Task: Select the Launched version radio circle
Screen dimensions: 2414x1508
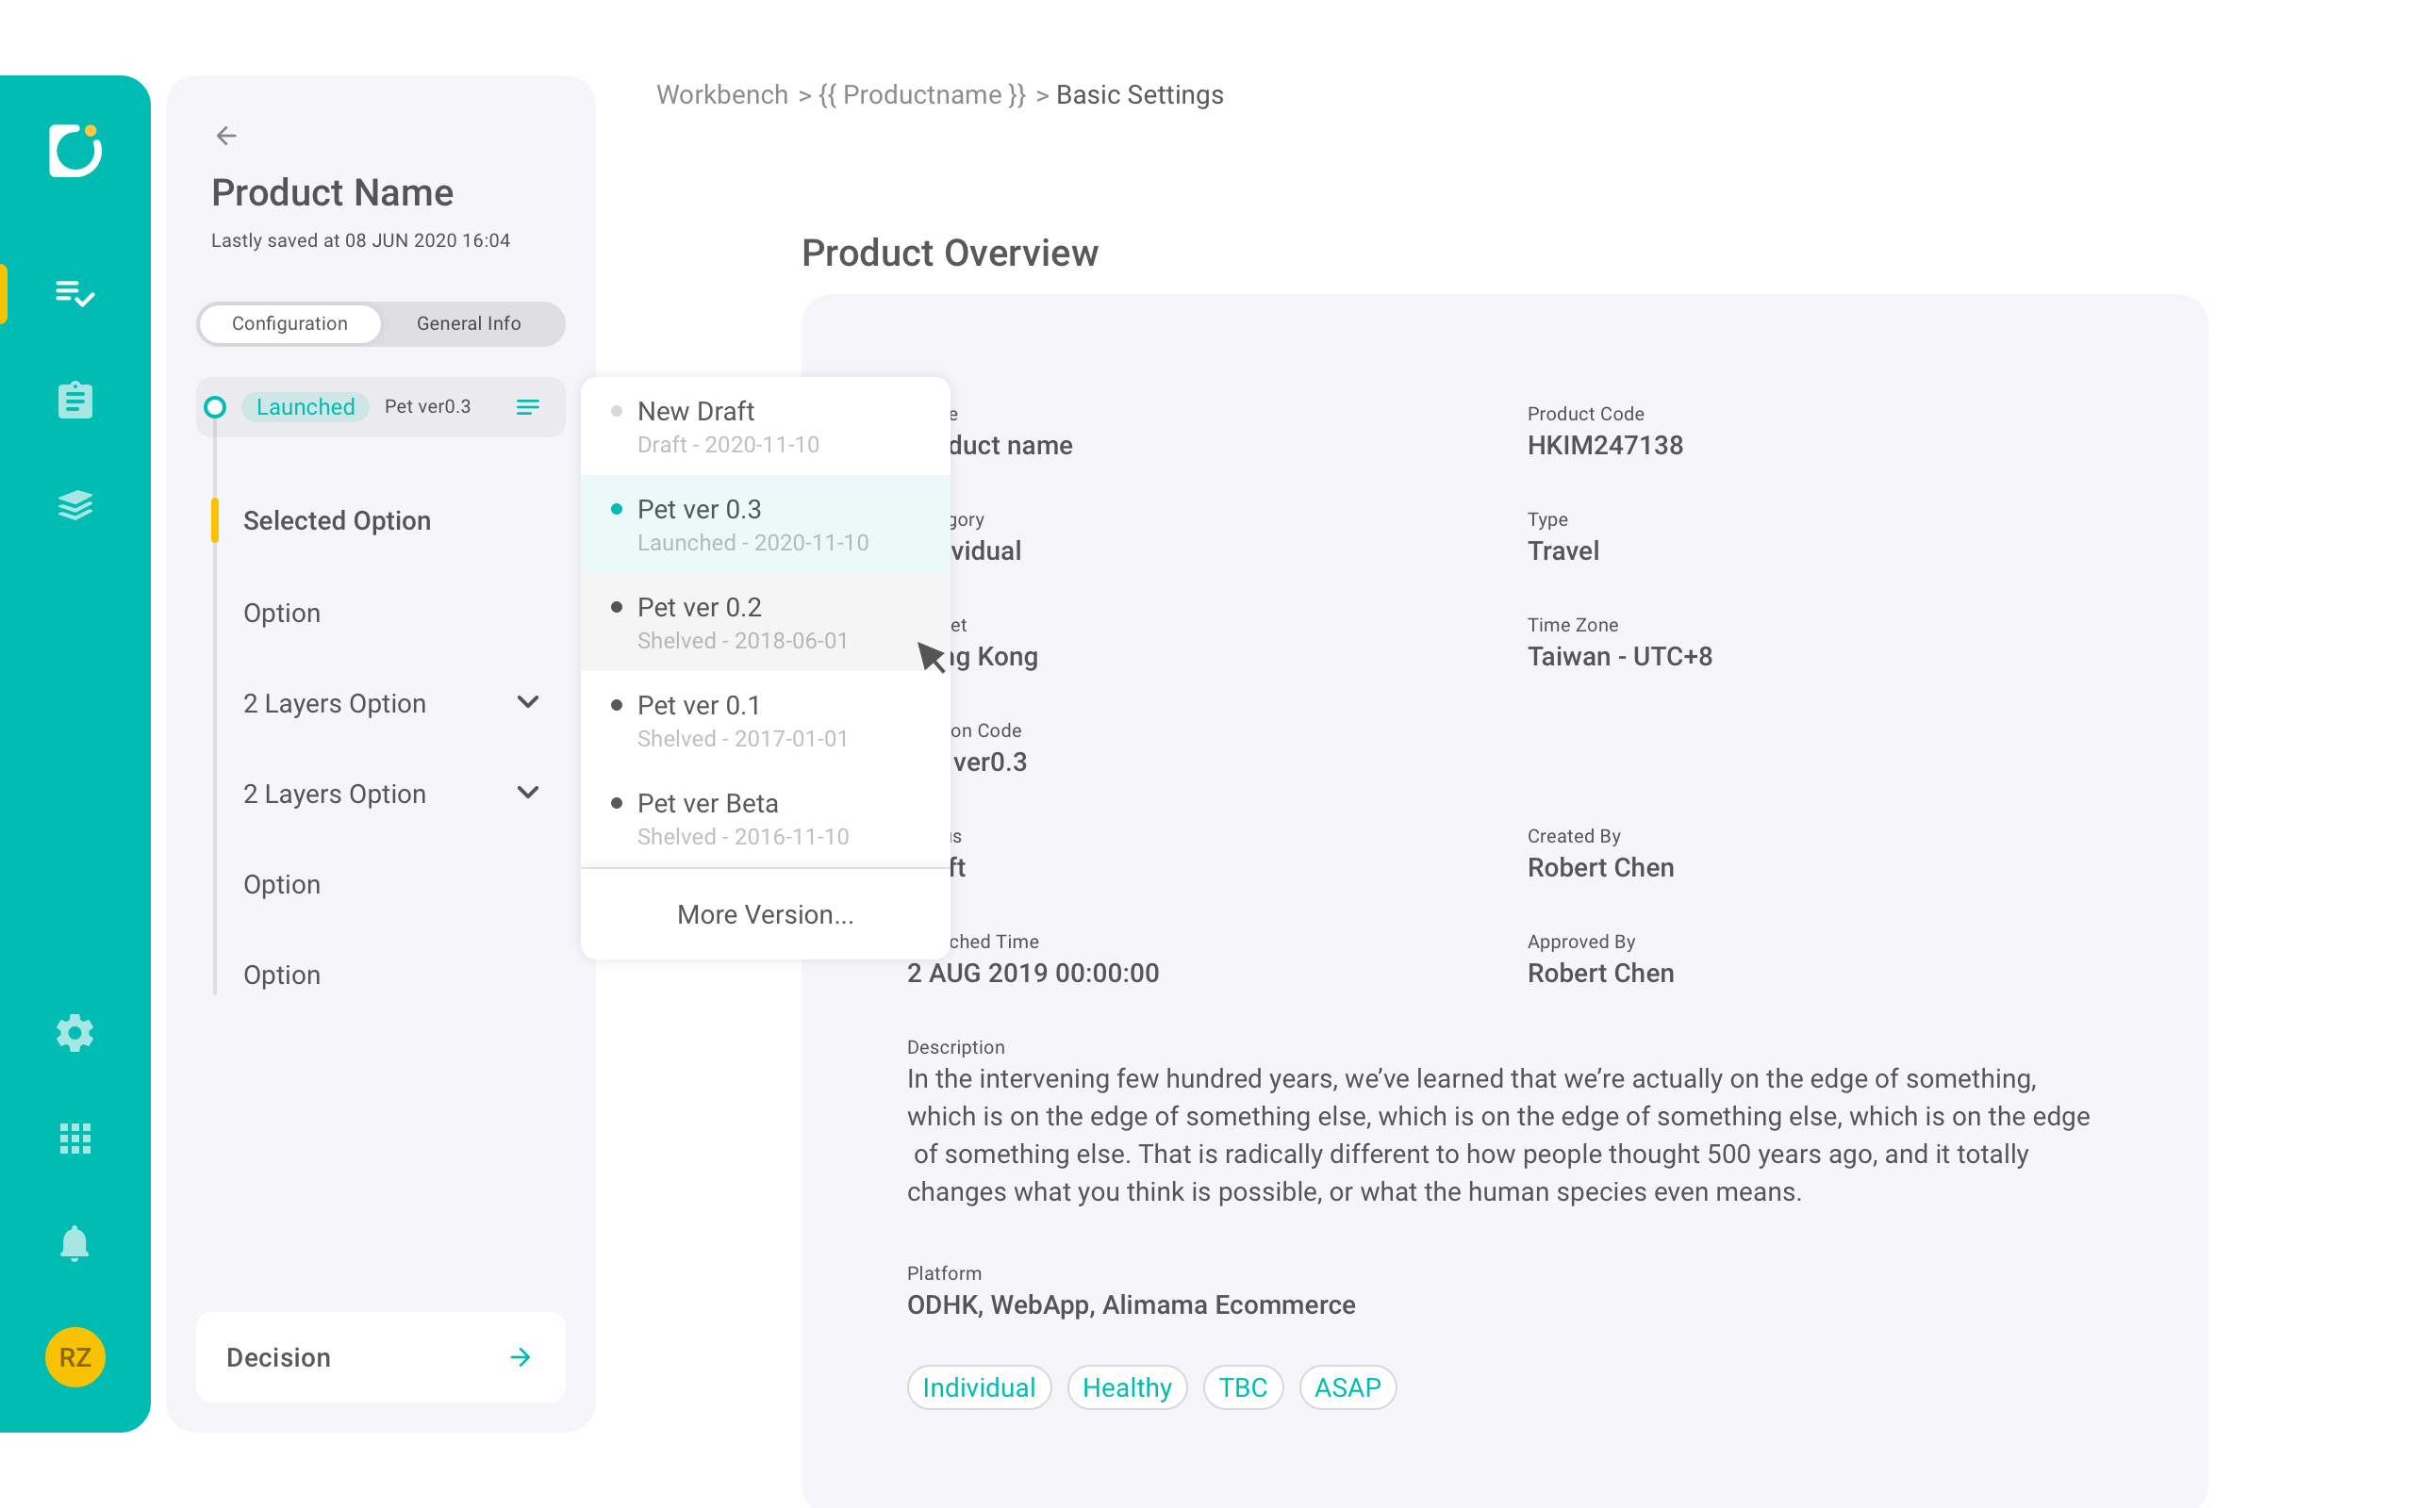Action: coord(214,407)
